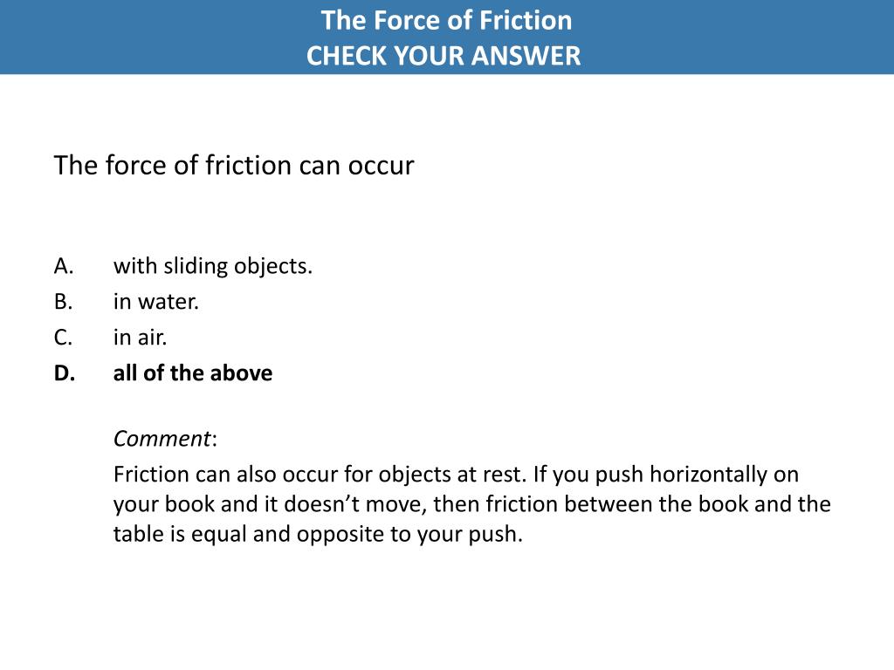Image resolution: width=894 pixels, height=670 pixels.
Task: Click the line table is equal and opposite
Action: [318, 535]
